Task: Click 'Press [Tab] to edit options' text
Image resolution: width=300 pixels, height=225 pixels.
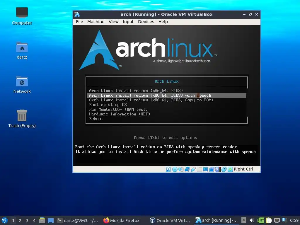Action: 165,138
